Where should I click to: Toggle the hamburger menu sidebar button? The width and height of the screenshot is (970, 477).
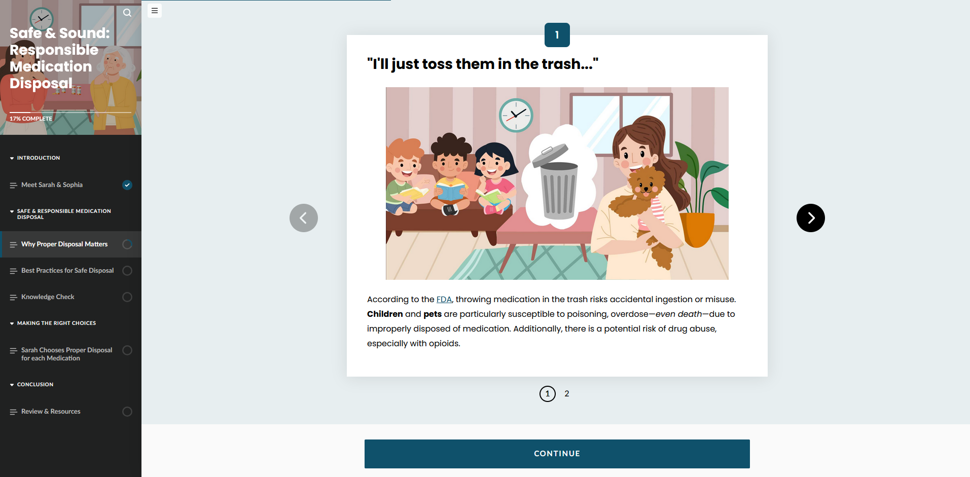(155, 11)
